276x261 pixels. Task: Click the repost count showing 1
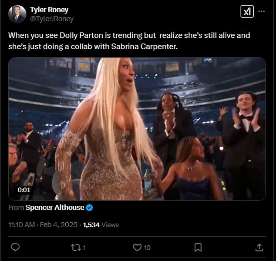pyautogui.click(x=84, y=248)
